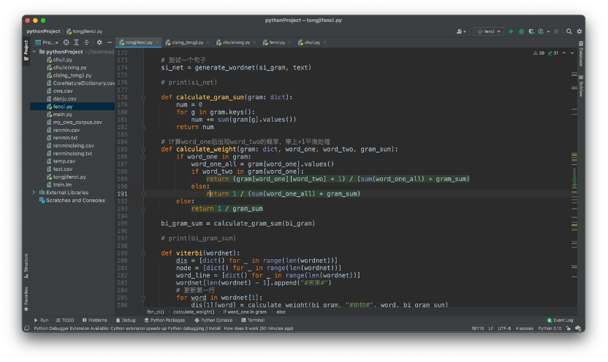Open the SciView tool window
The image size is (608, 362).
581,85
